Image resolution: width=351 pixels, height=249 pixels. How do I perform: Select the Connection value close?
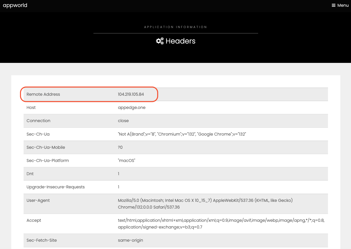pyautogui.click(x=123, y=121)
